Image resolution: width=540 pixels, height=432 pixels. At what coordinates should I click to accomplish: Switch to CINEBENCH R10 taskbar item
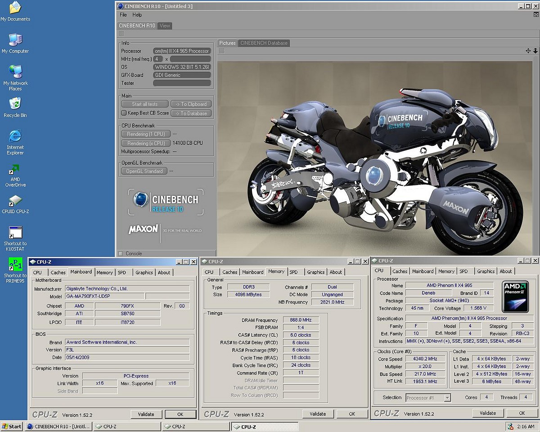[58, 426]
